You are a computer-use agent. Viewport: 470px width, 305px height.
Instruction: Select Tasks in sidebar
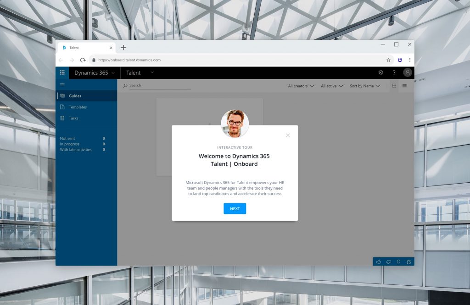click(x=86, y=118)
